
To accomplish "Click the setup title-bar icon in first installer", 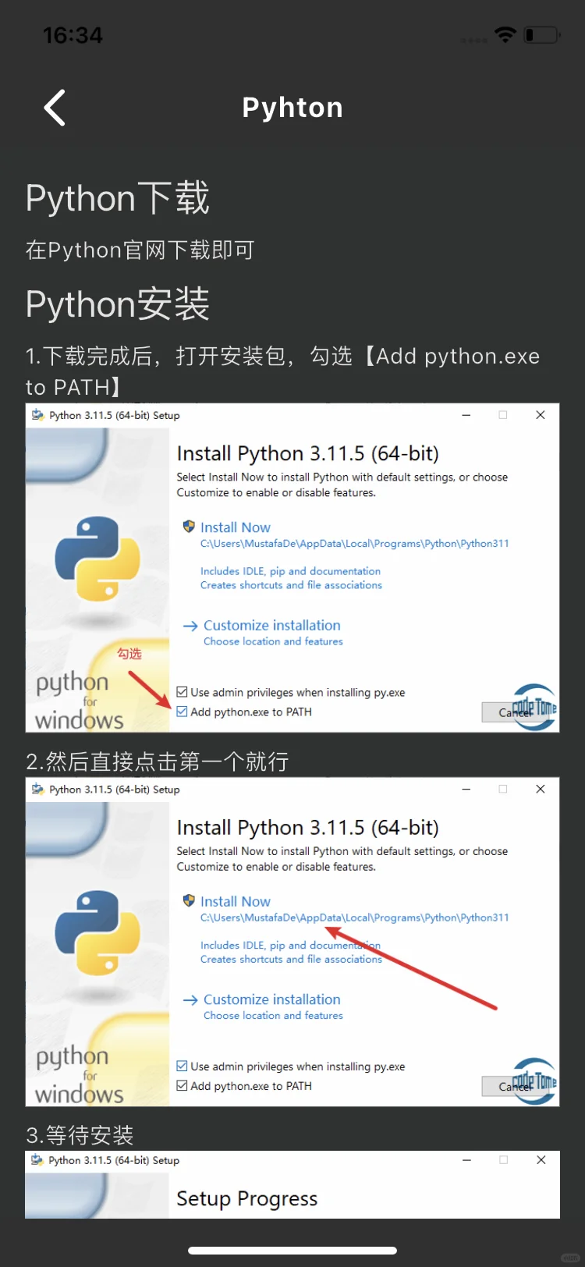I will 37,415.
